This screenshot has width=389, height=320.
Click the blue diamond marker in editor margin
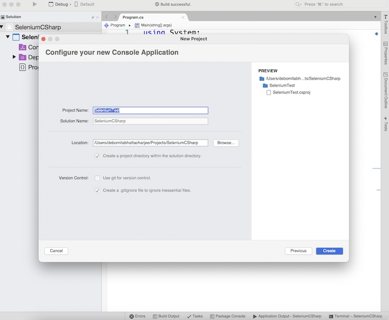pos(377,34)
